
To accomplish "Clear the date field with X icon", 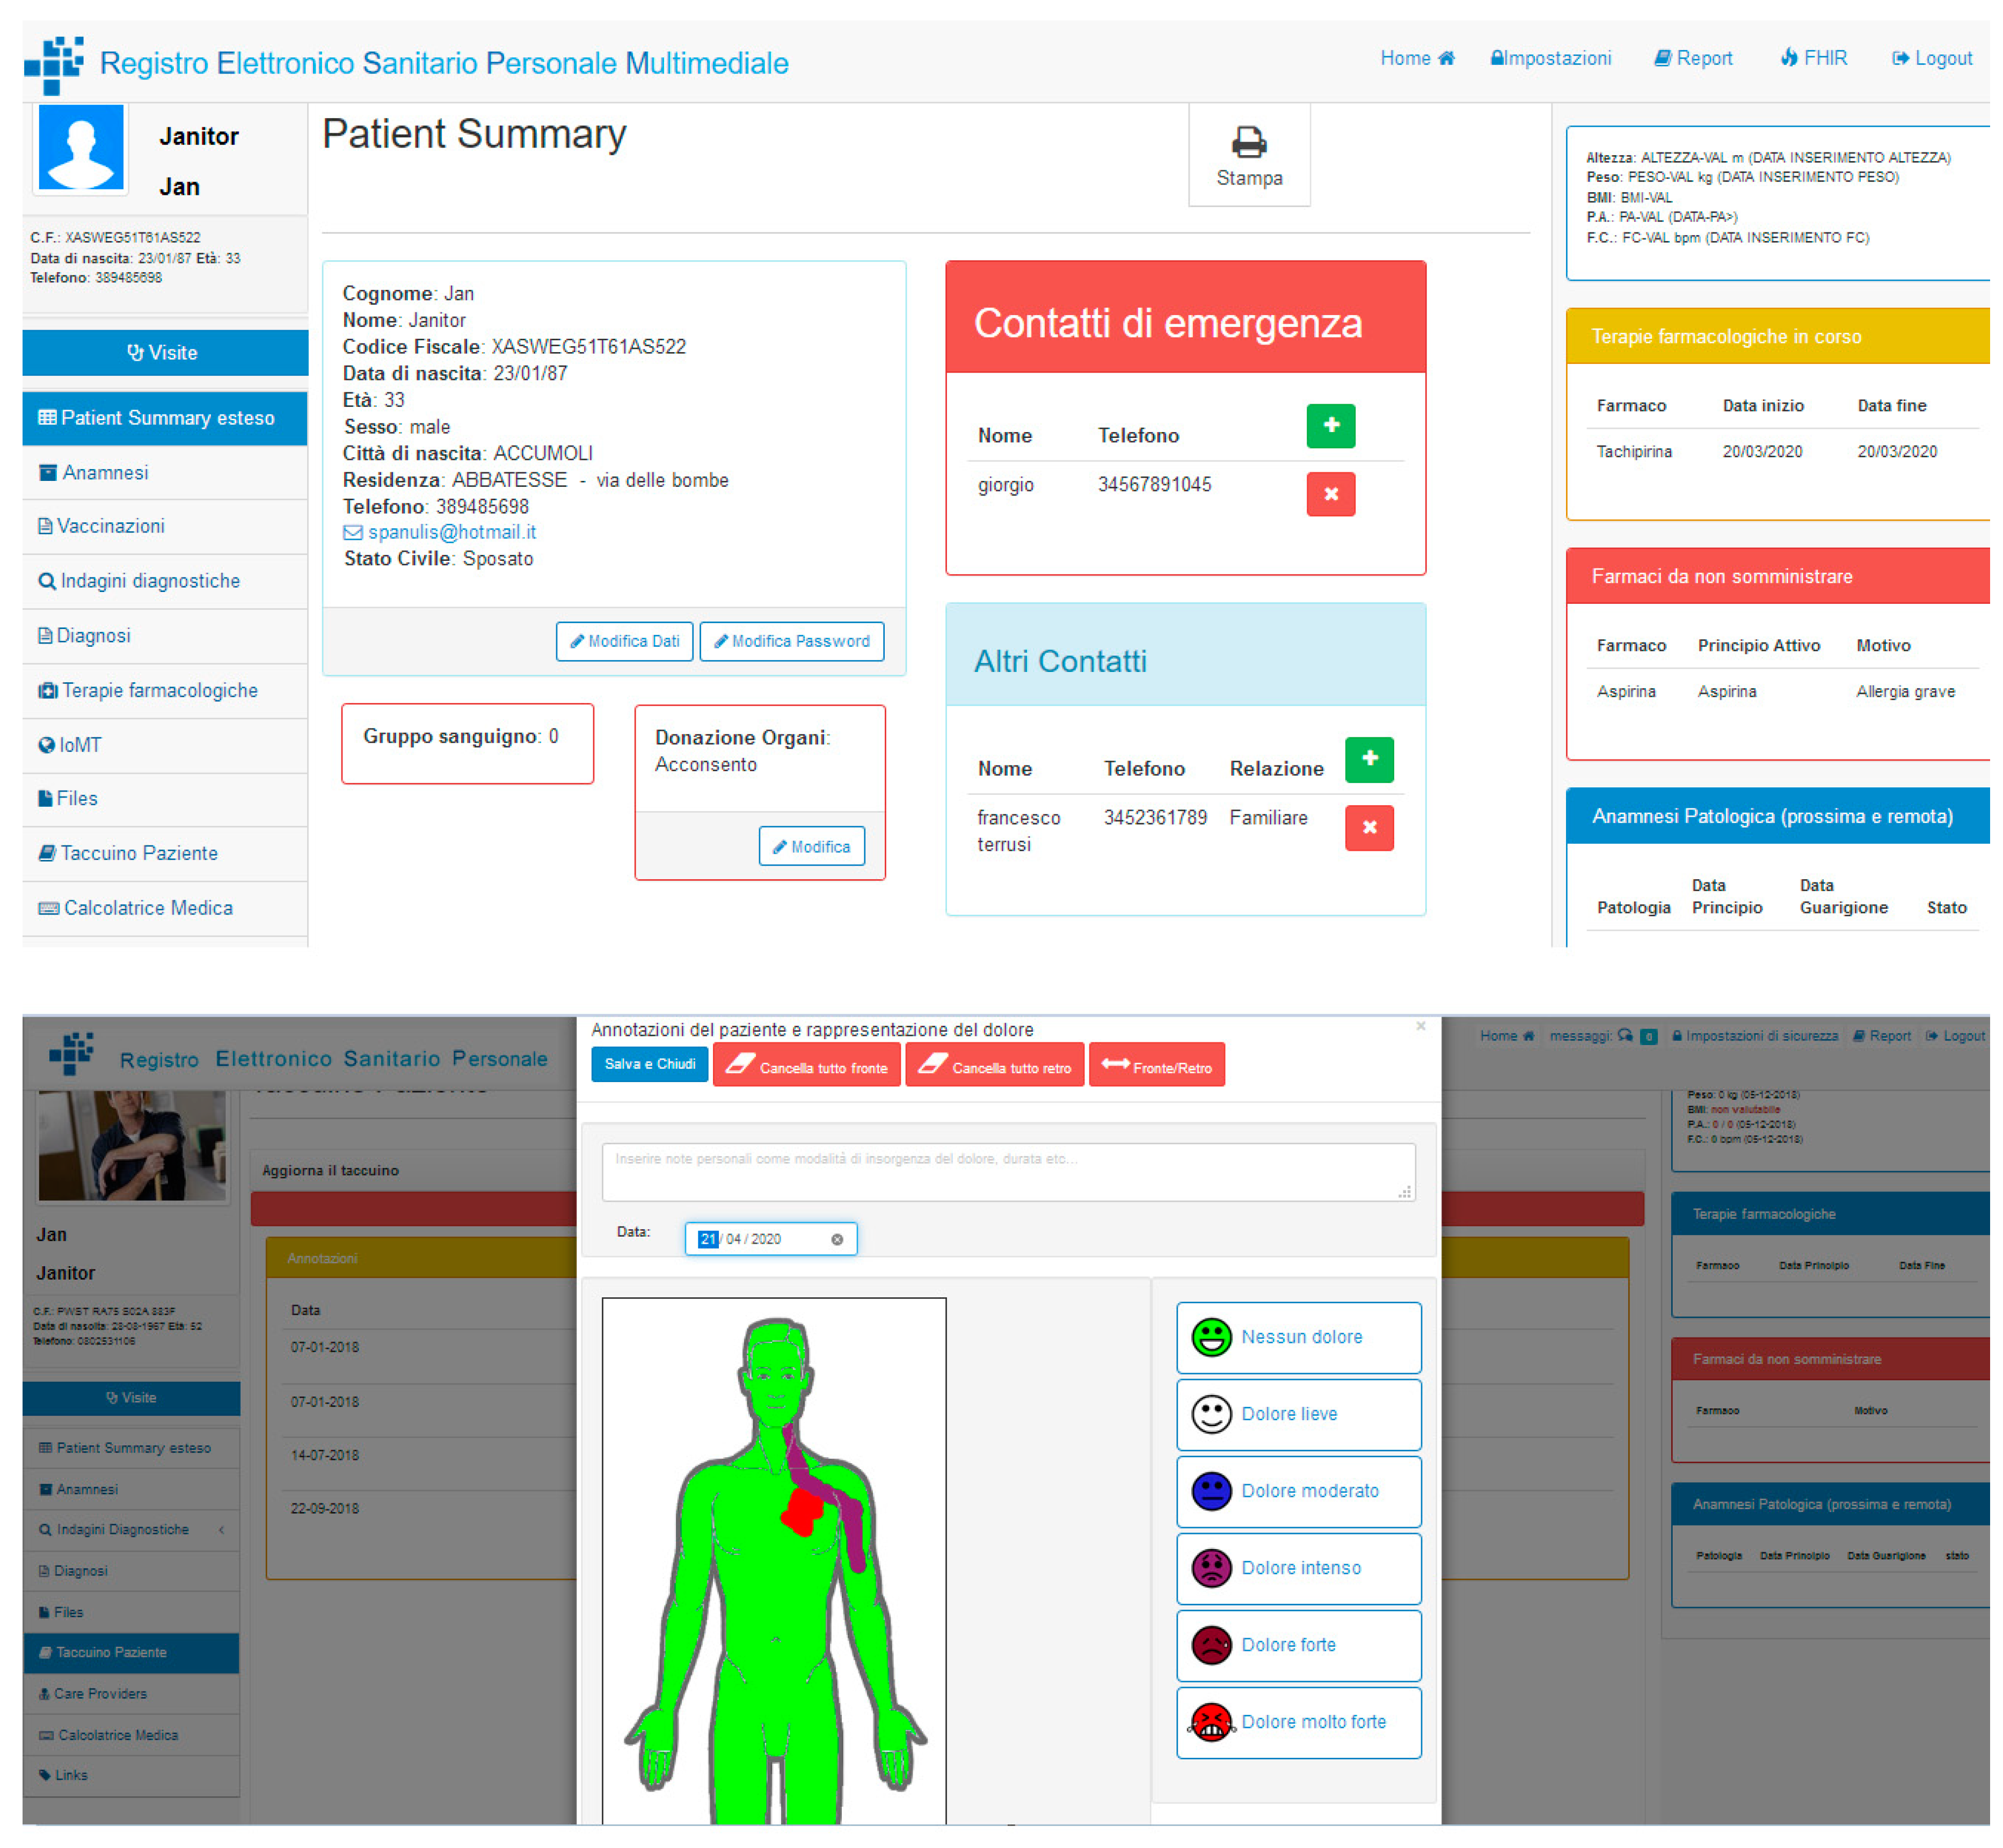I will (837, 1239).
